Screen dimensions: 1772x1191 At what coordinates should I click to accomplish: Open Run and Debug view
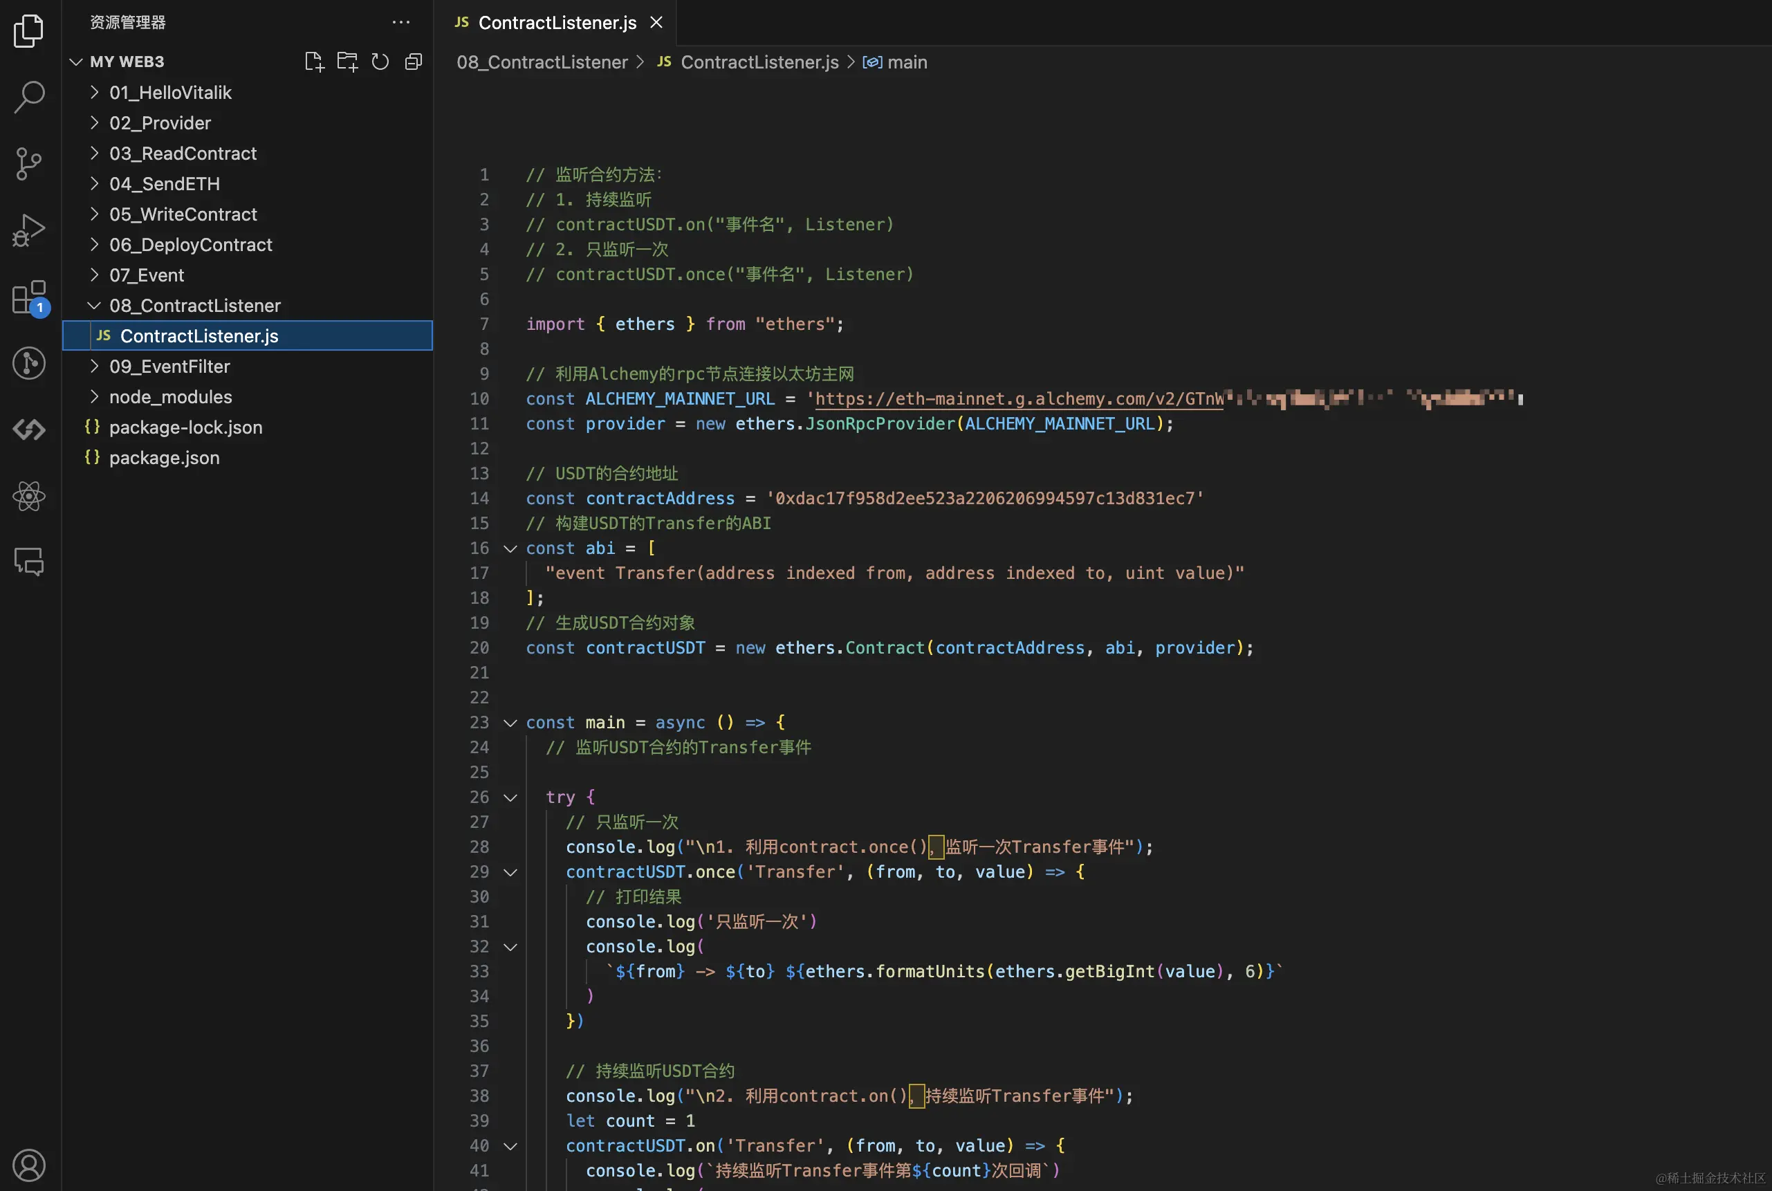click(29, 230)
